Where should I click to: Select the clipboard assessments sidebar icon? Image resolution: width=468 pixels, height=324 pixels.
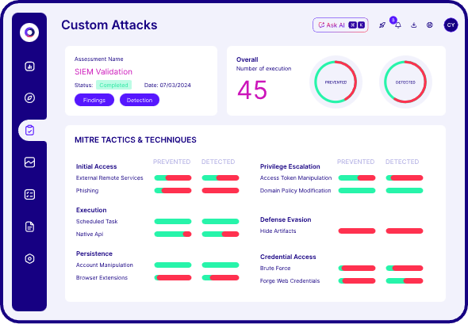point(29,130)
